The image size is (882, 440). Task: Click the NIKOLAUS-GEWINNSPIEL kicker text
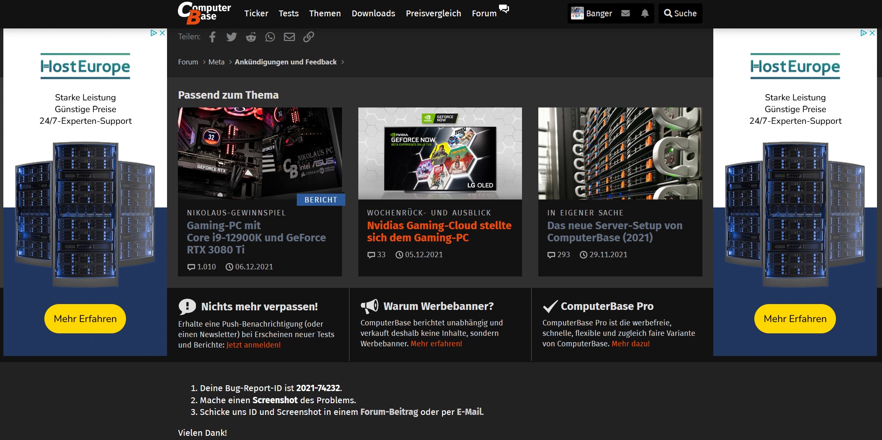pos(237,213)
